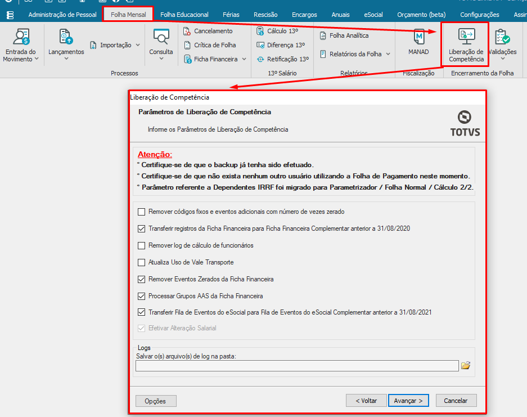The width and height of the screenshot is (527, 417).
Task: Click the Importação icon
Action: [93, 45]
